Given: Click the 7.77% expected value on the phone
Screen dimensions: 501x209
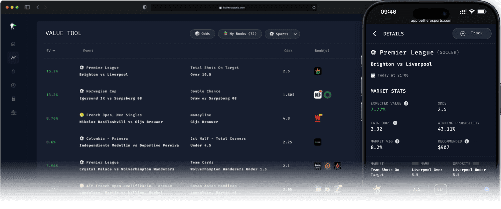Looking at the screenshot, I should point(378,109).
